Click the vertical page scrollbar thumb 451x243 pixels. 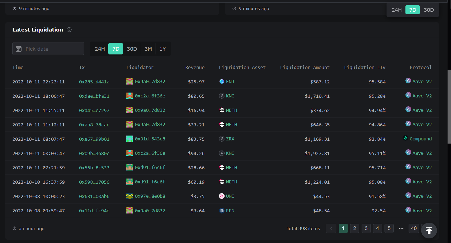click(x=449, y=106)
